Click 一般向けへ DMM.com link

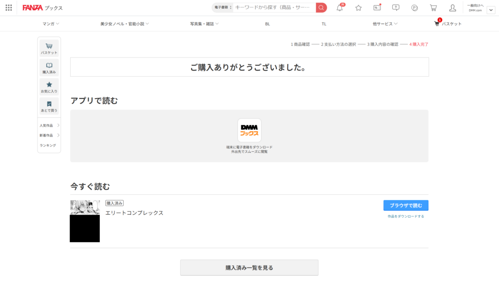click(x=475, y=8)
